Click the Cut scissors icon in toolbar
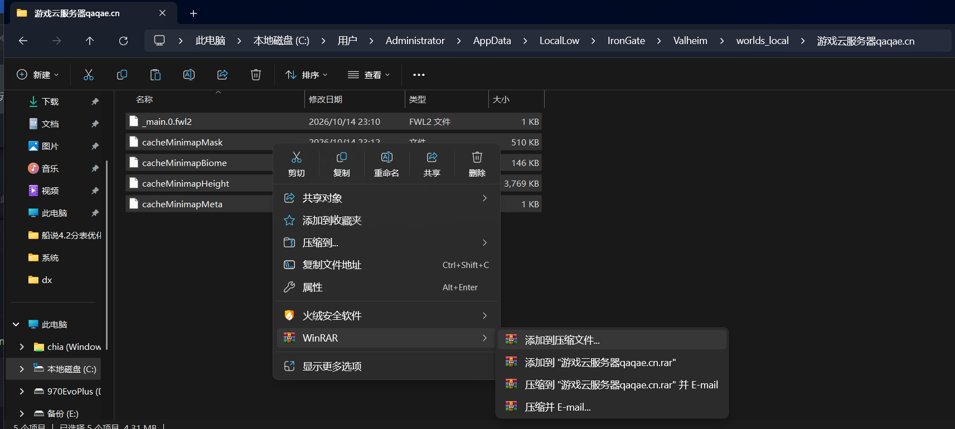955x429 pixels. click(x=89, y=75)
